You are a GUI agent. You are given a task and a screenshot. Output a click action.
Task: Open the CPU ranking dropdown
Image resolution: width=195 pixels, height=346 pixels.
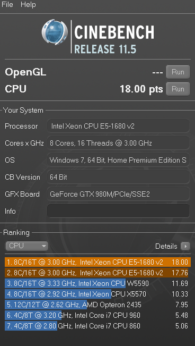[27, 246]
